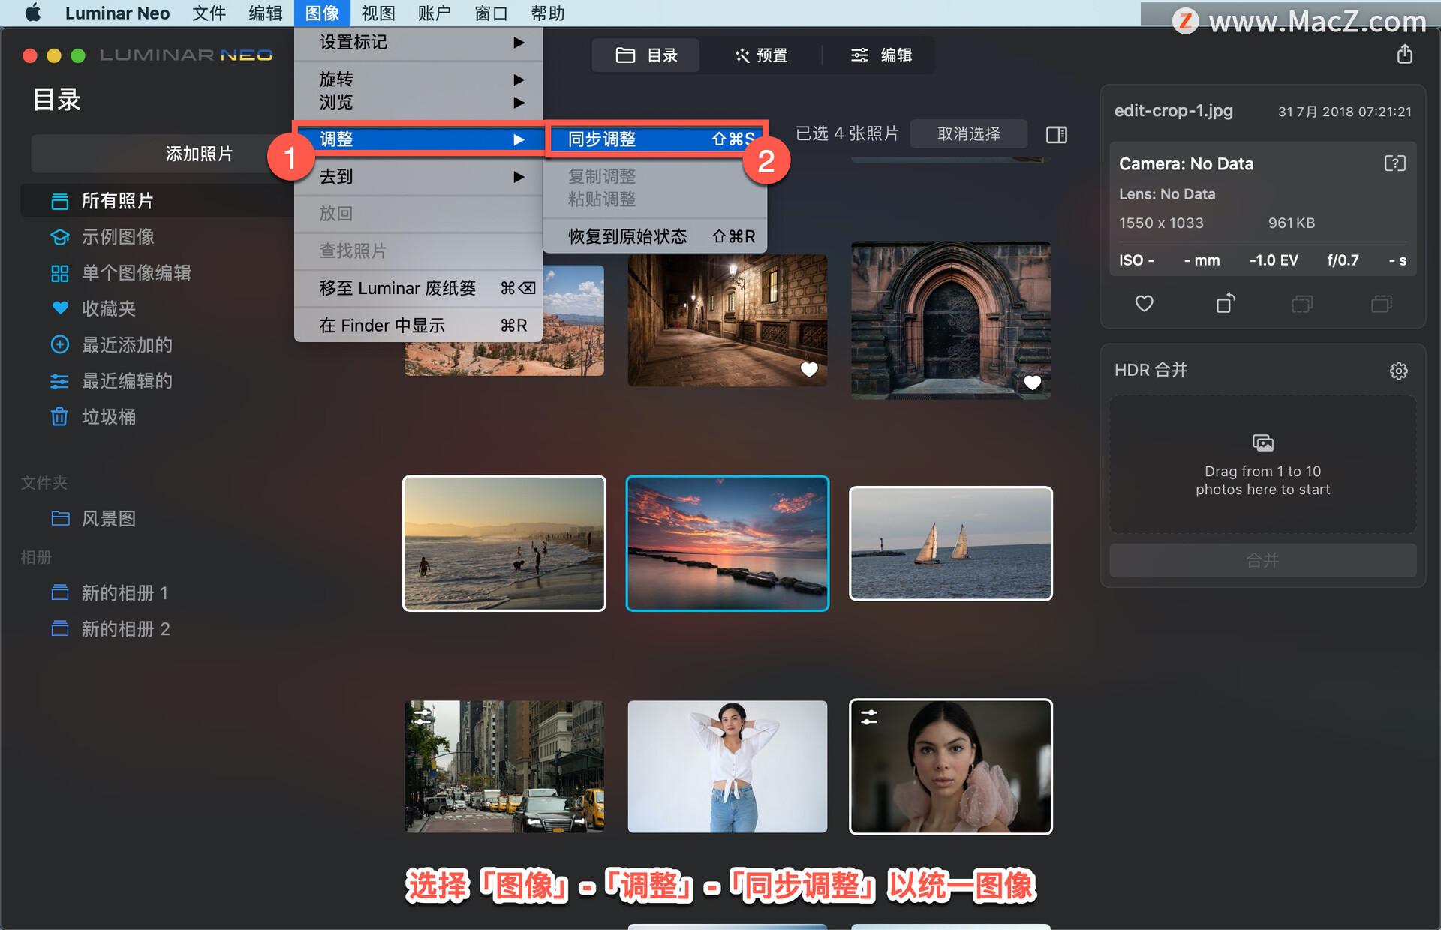Viewport: 1441px width, 930px height.
Task: Open the View (视图) menu
Action: (378, 13)
